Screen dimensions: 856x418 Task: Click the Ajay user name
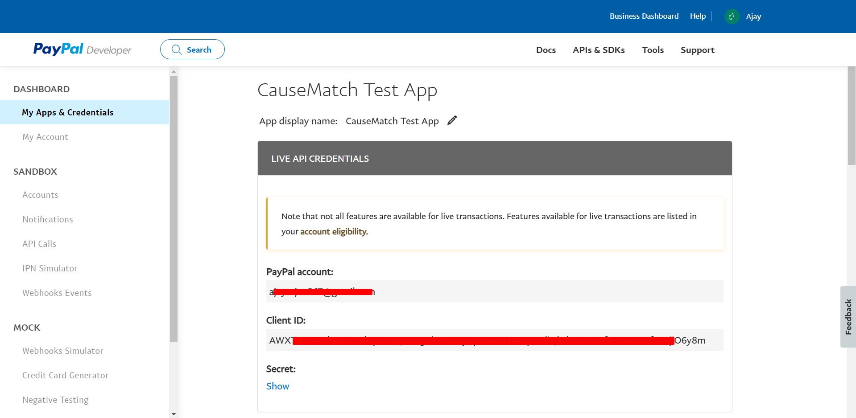tap(753, 16)
